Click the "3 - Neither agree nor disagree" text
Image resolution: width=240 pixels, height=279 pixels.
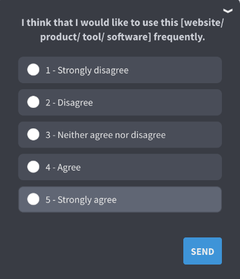click(x=106, y=135)
